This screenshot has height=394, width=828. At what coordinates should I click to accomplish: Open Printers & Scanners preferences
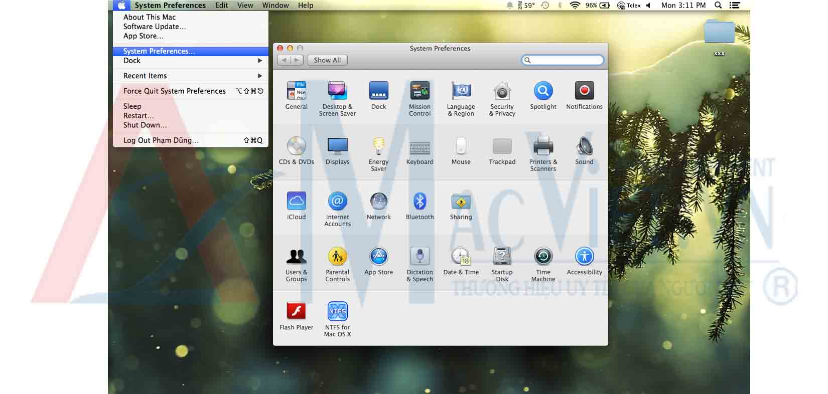point(543,154)
